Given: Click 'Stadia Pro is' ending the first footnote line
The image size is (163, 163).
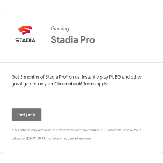Looking at the screenshot, I should pos(132,130).
